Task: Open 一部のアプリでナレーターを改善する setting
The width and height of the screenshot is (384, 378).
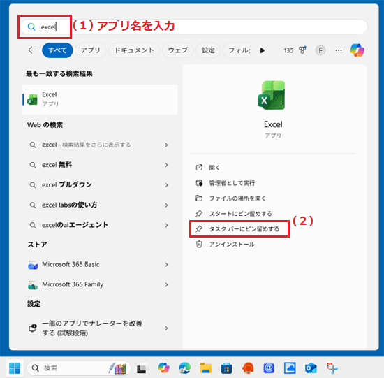Action: (x=100, y=328)
